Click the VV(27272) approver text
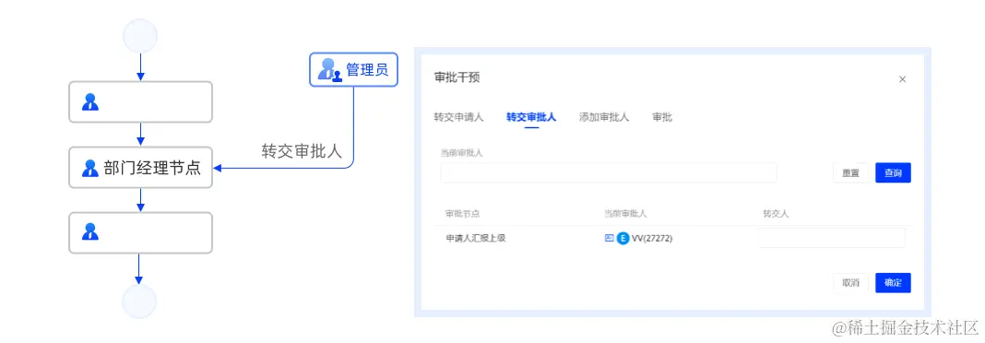Screen dimensions: 985x343 pos(652,238)
